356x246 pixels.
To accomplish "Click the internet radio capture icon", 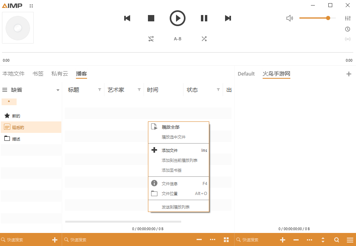I will pos(348,39).
